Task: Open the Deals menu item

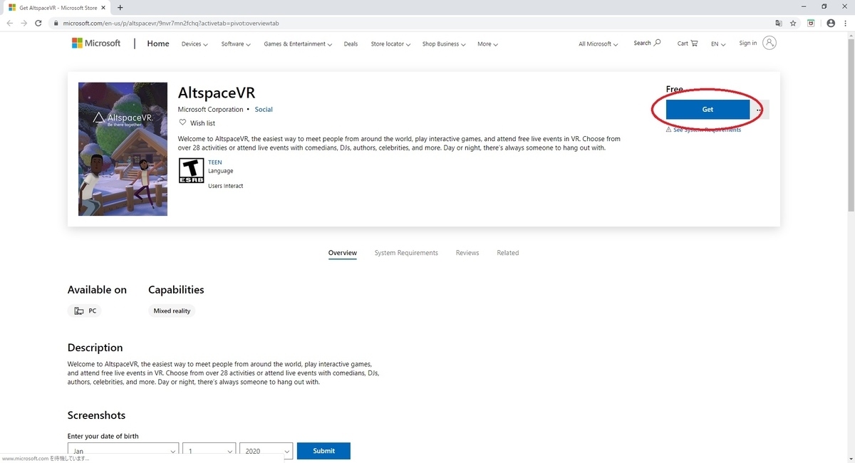Action: pyautogui.click(x=351, y=43)
